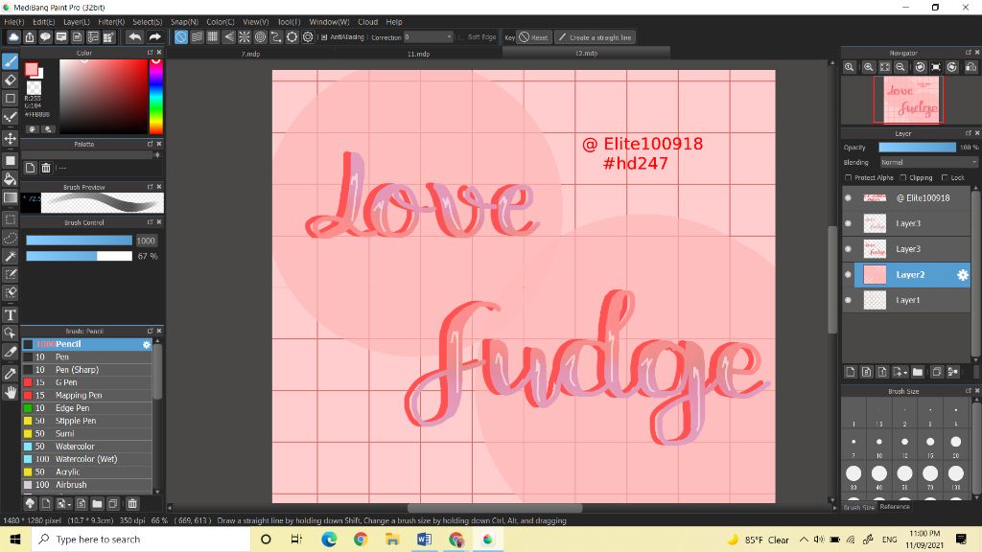Open the Reference tab
This screenshot has height=552, width=982.
point(895,507)
